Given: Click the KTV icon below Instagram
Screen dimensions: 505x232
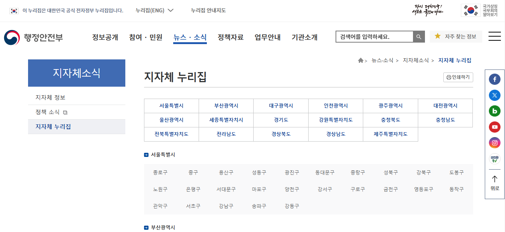Looking at the screenshot, I should click(x=495, y=159).
